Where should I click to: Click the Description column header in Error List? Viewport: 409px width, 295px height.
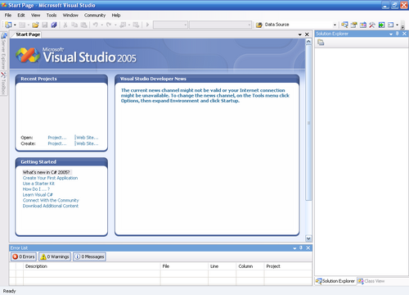(x=92, y=266)
